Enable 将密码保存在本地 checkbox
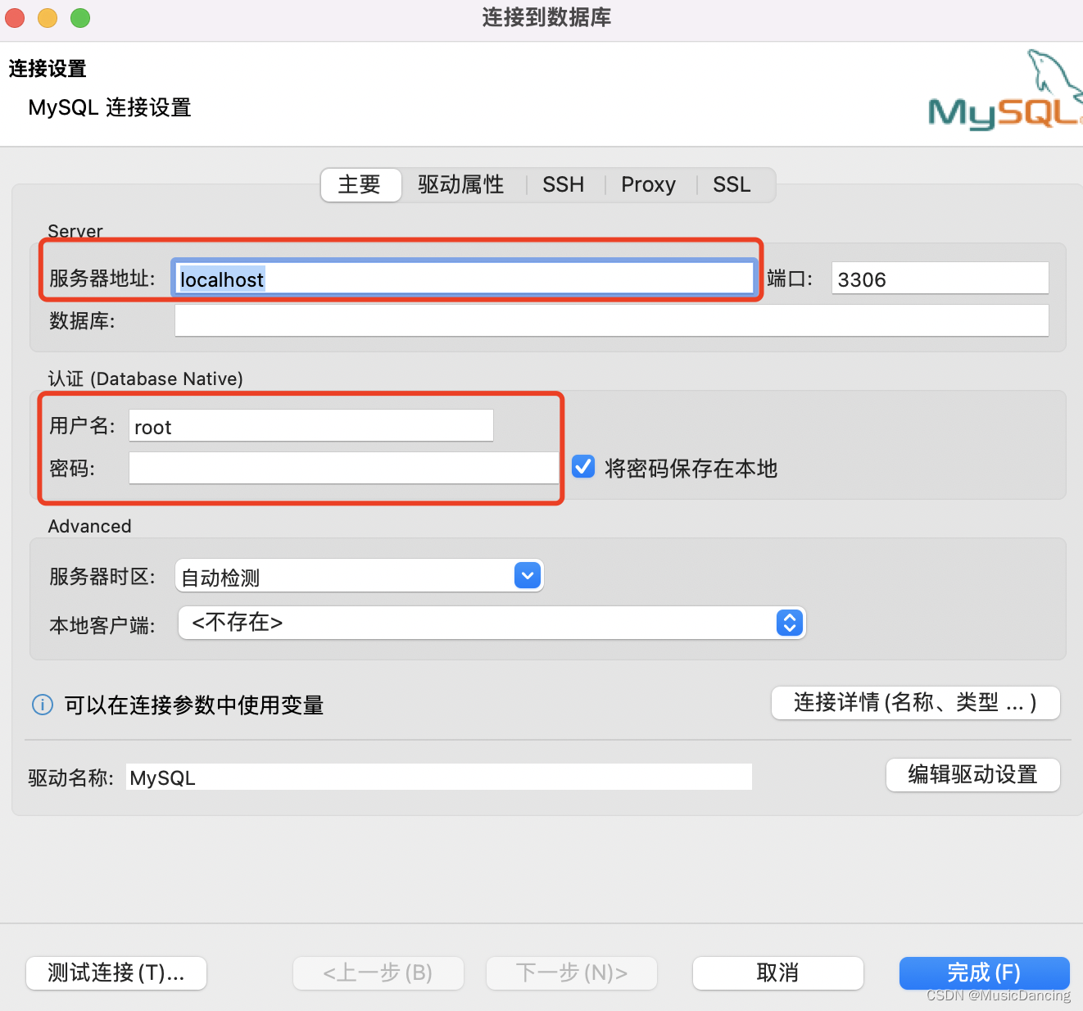The width and height of the screenshot is (1083, 1011). tap(582, 466)
